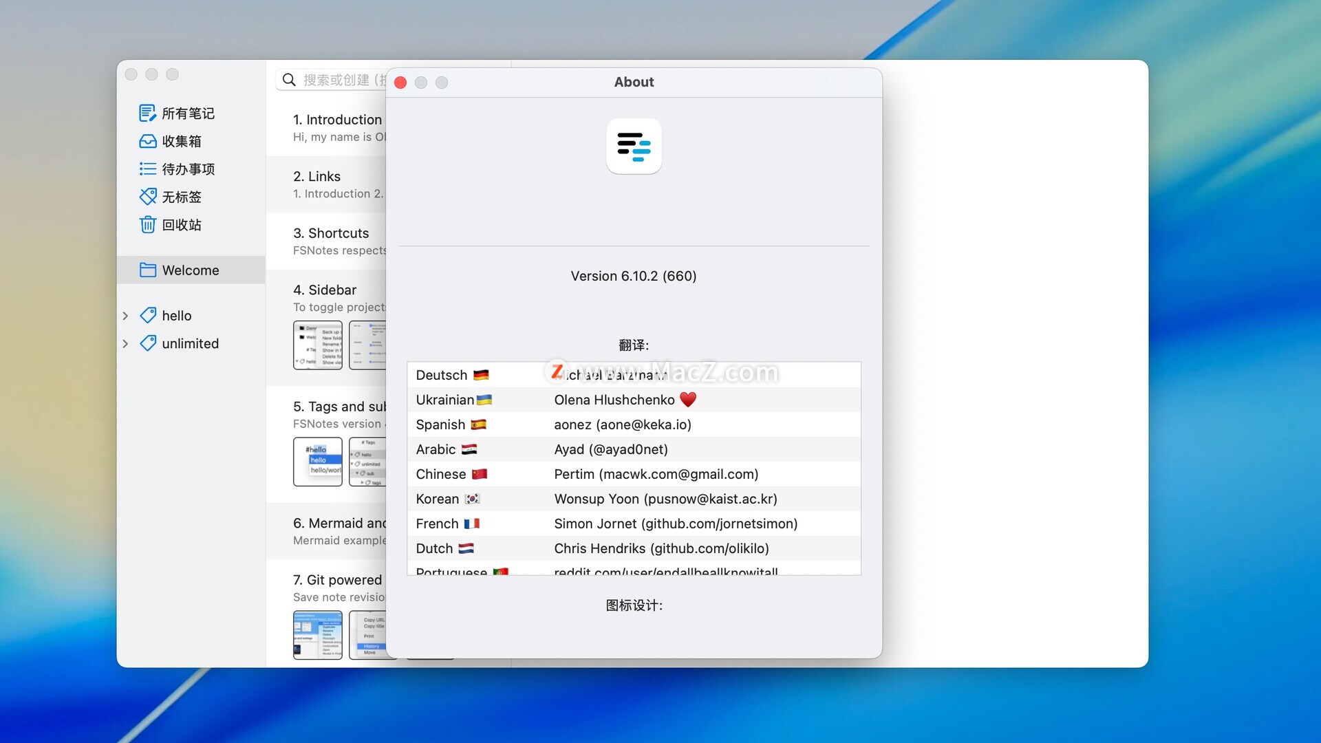Select the Korean language row
Image resolution: width=1321 pixels, height=743 pixels.
(x=634, y=499)
